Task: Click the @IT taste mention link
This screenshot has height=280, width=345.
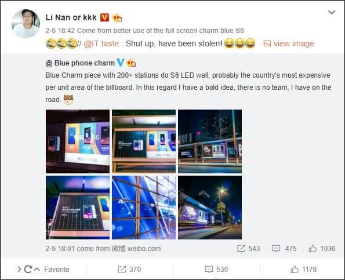Action: point(101,43)
